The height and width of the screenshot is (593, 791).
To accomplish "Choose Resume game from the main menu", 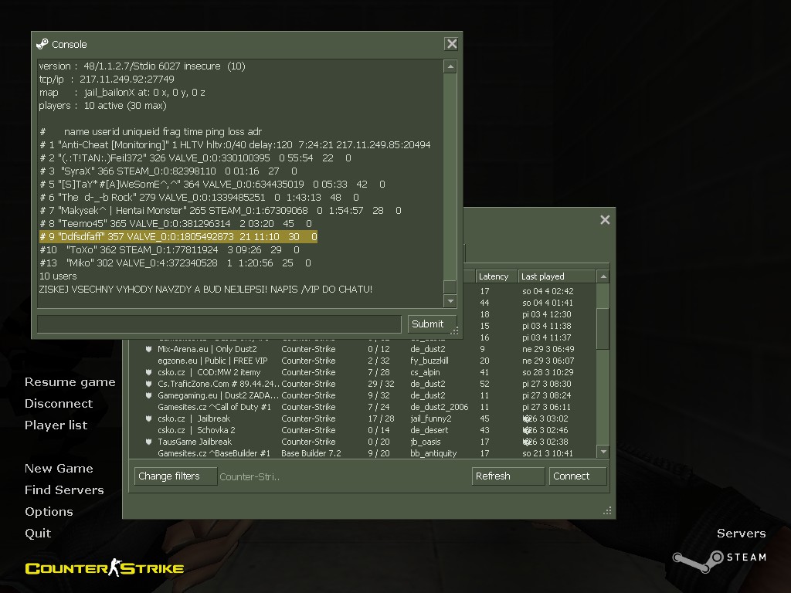I will click(x=70, y=382).
